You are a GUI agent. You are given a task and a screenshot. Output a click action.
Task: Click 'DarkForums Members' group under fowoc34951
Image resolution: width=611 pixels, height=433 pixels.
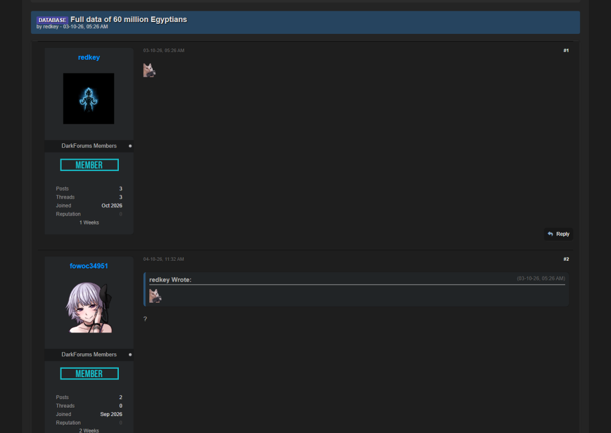coord(89,355)
